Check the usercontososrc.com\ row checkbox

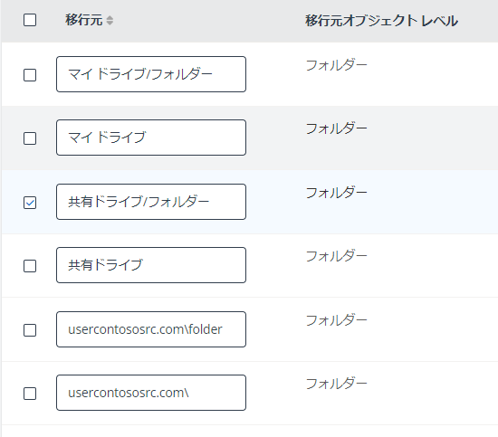click(30, 394)
